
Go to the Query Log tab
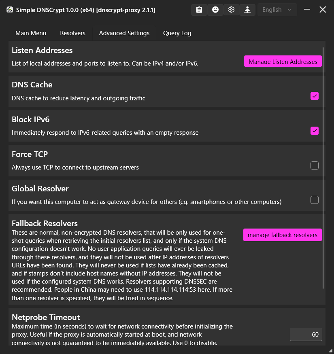177,33
